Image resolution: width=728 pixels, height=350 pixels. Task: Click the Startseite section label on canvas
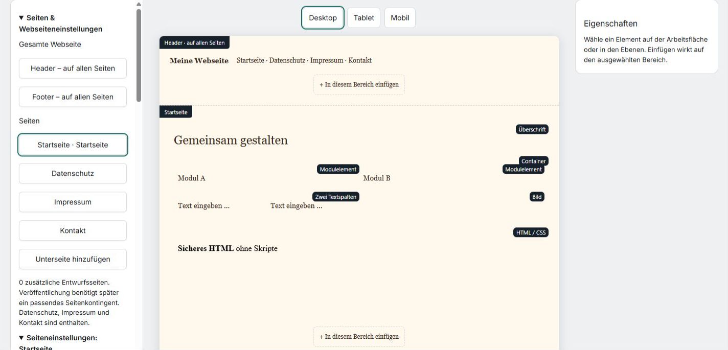176,112
